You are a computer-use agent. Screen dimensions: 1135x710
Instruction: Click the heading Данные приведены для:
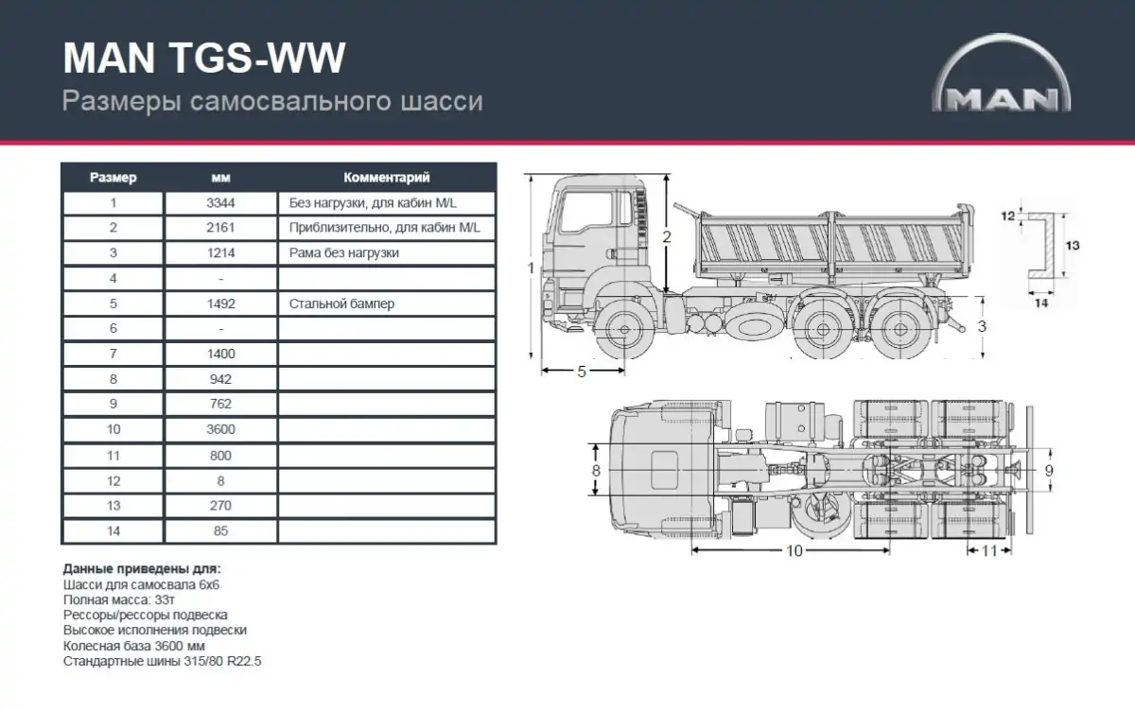click(x=142, y=569)
